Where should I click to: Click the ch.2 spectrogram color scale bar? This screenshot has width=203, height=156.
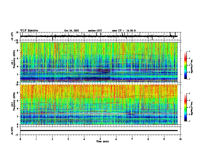tap(185, 107)
